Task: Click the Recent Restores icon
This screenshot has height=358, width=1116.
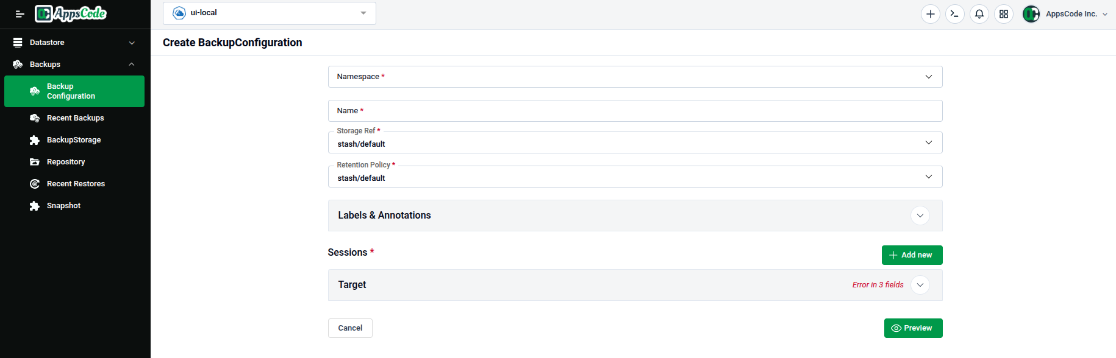Action: [35, 184]
